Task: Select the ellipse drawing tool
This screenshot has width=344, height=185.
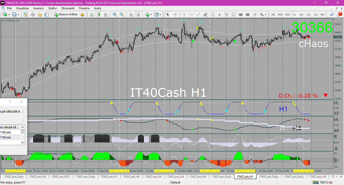Action: pos(240,15)
